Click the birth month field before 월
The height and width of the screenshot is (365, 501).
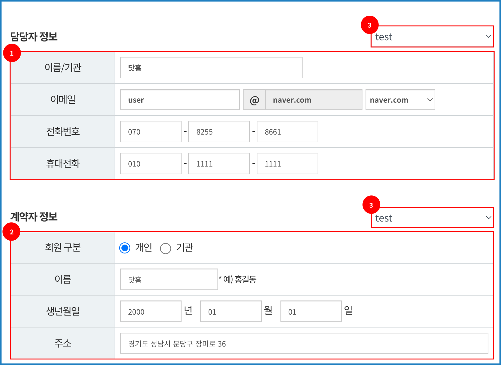231,312
